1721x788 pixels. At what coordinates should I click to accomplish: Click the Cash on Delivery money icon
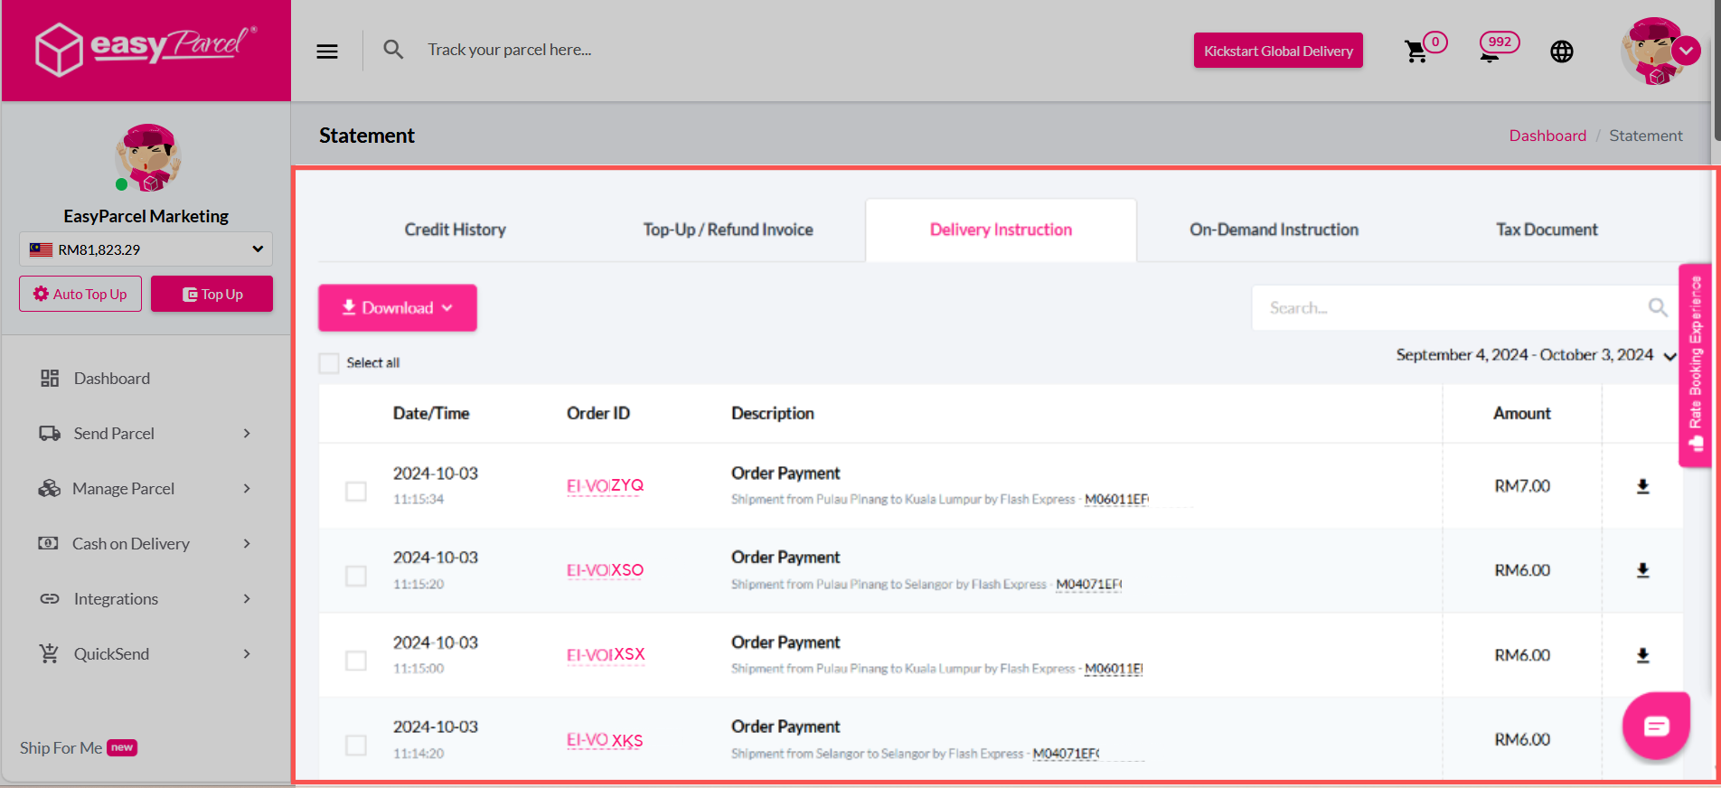pyautogui.click(x=48, y=543)
